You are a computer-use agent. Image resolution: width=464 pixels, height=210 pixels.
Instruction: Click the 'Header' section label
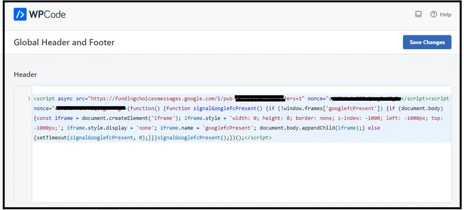click(x=26, y=75)
